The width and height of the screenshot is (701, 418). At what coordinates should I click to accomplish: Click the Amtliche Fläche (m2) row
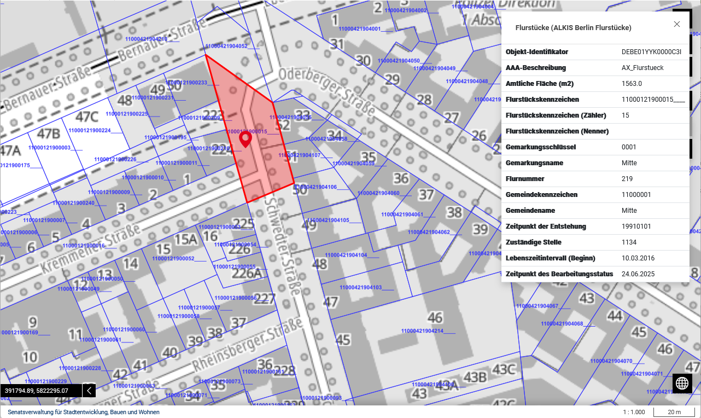click(595, 84)
